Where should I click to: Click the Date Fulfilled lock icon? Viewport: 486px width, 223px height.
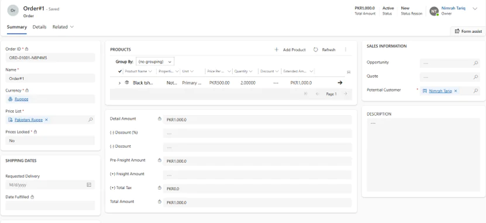[32, 197]
